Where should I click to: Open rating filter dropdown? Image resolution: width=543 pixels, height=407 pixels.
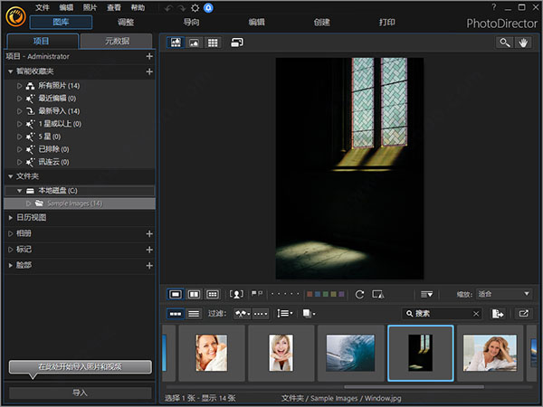[261, 314]
